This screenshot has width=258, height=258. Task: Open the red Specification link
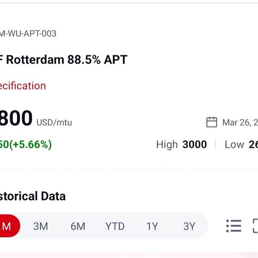23,86
